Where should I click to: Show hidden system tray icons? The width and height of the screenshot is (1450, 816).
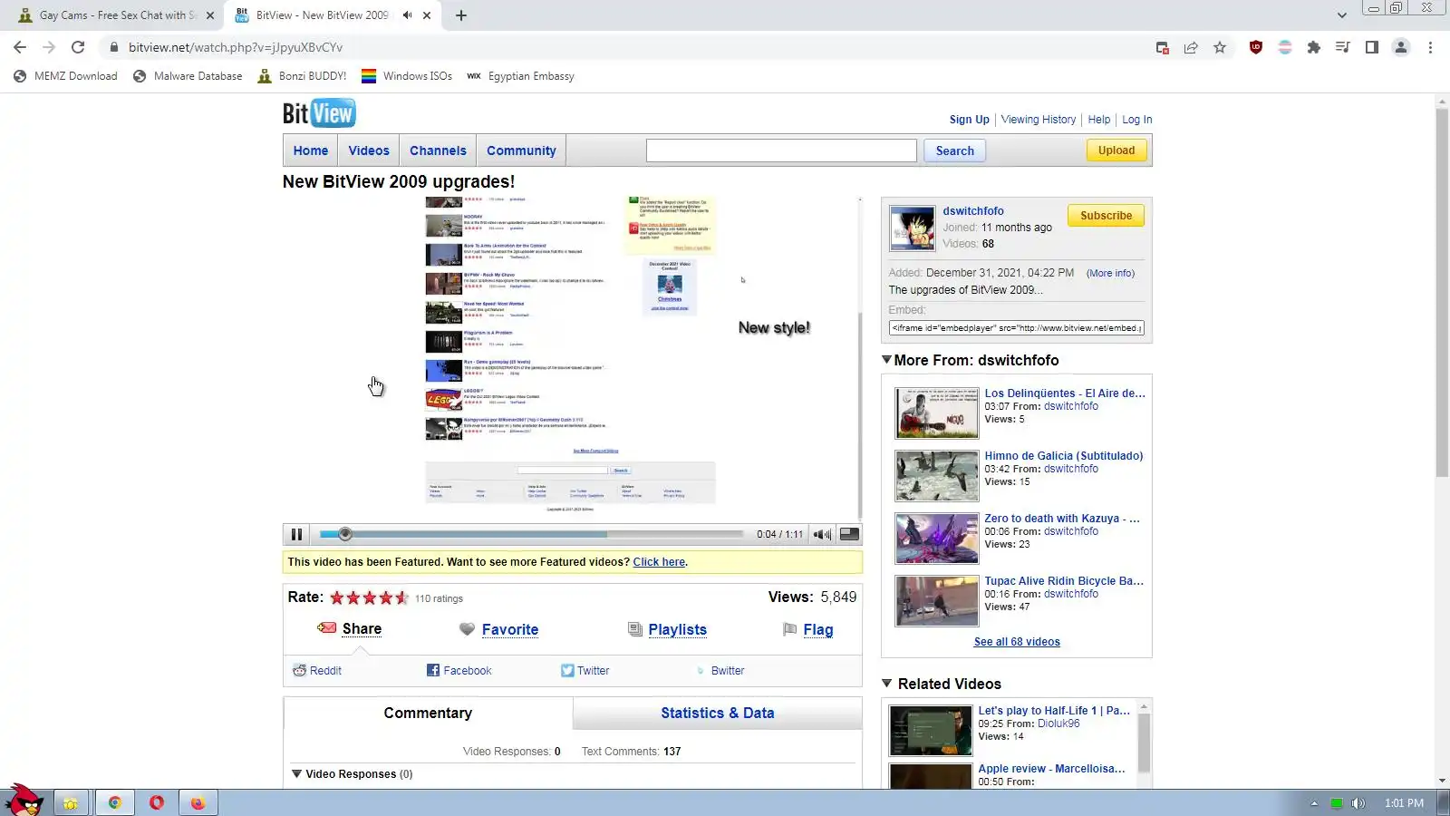click(x=1314, y=803)
